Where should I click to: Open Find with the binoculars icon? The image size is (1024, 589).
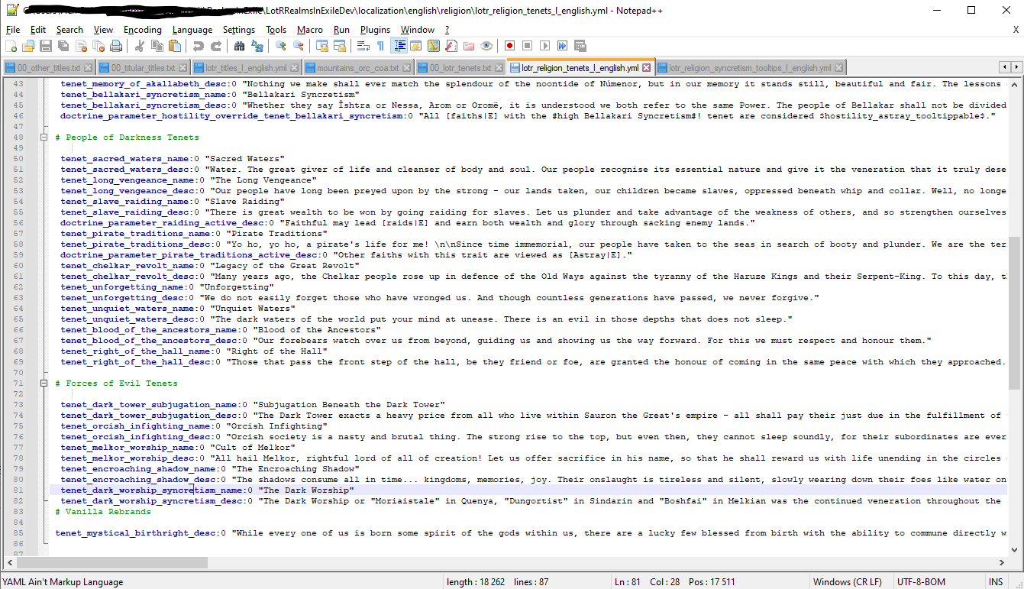240,46
